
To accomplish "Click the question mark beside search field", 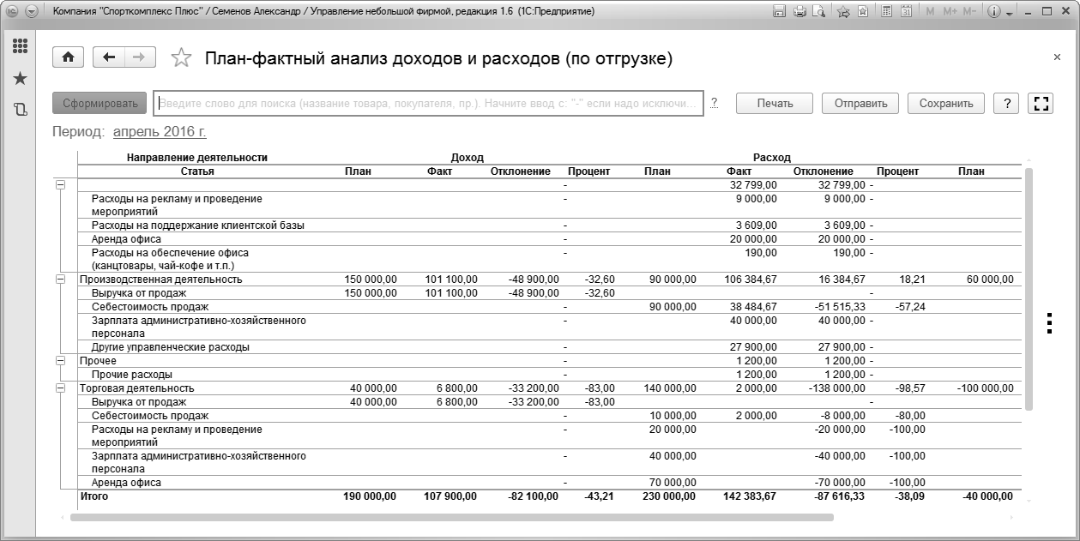I will 714,103.
